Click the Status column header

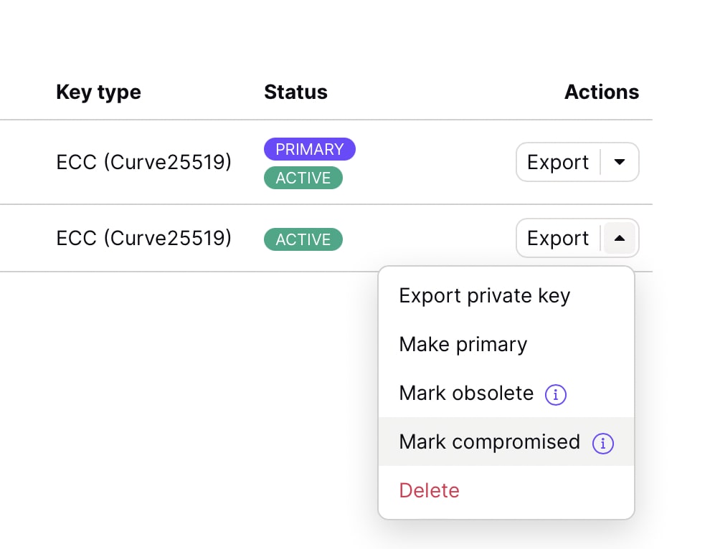295,92
